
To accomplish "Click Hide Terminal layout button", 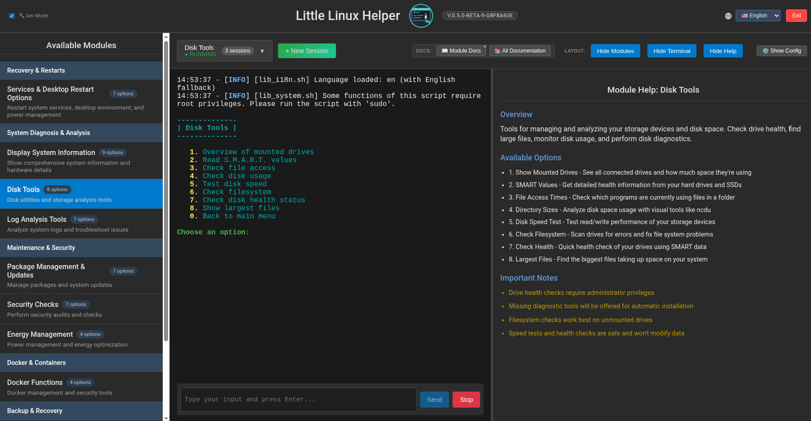I will 672,51.
